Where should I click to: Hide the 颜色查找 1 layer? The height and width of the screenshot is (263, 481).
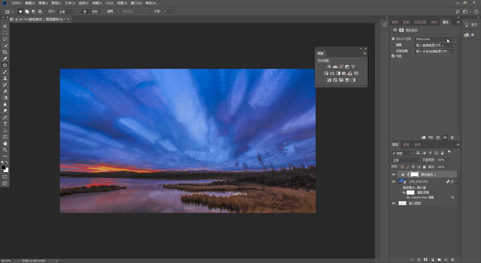point(394,175)
